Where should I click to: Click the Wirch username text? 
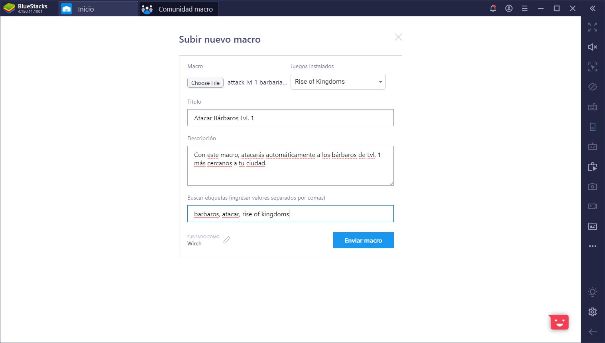(194, 244)
